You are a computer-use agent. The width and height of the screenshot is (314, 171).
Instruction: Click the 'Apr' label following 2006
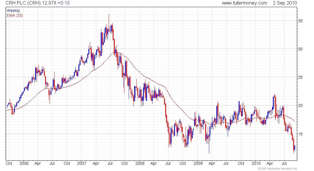point(38,163)
